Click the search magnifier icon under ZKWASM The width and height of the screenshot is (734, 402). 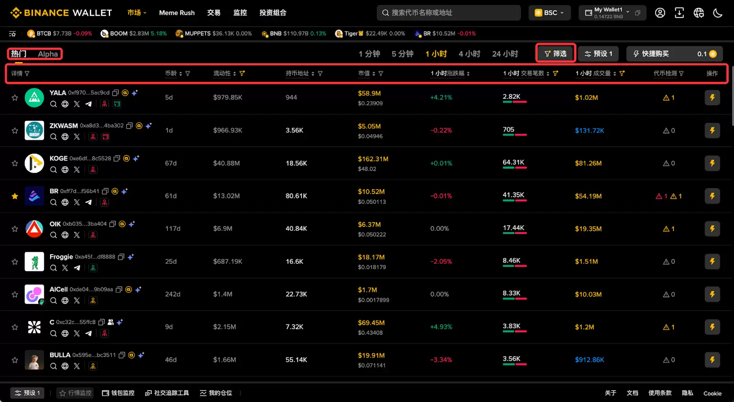coord(54,137)
